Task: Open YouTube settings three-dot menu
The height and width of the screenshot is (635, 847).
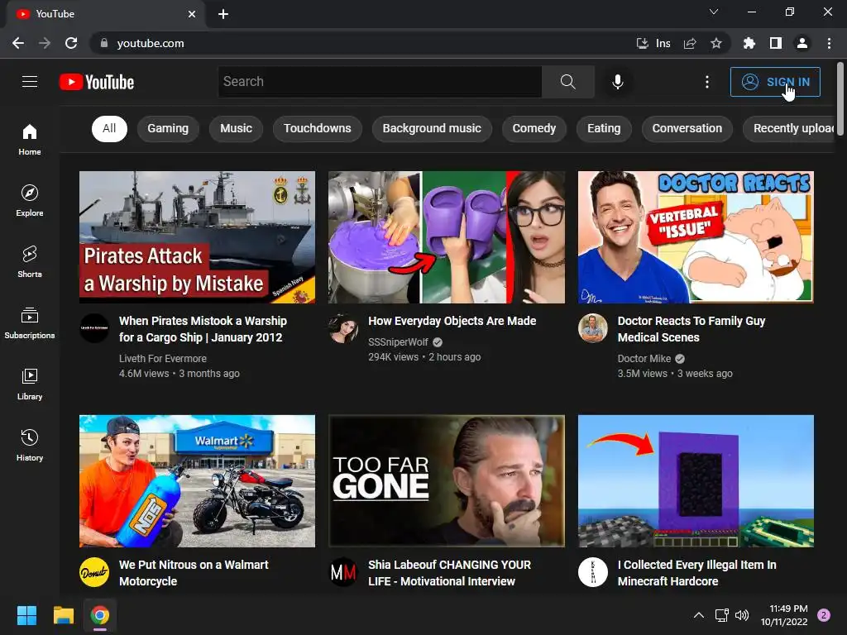Action: coord(707,82)
